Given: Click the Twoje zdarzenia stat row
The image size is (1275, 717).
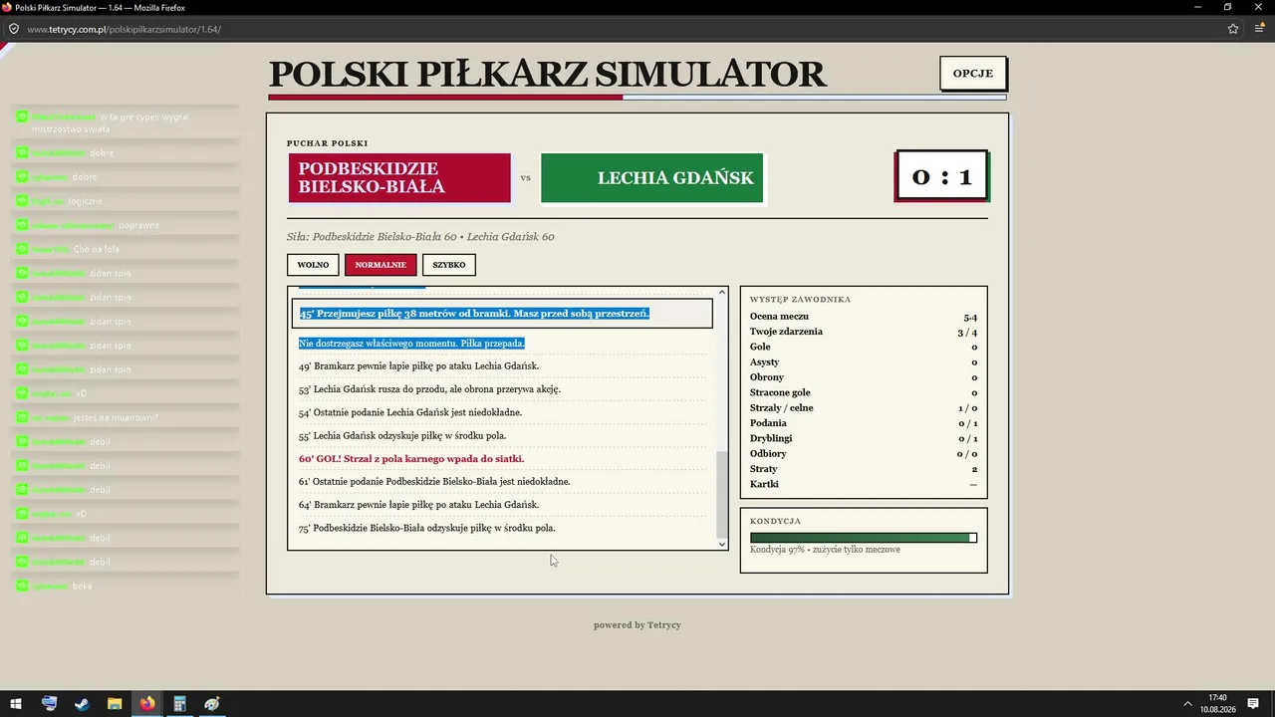Looking at the screenshot, I should (864, 332).
